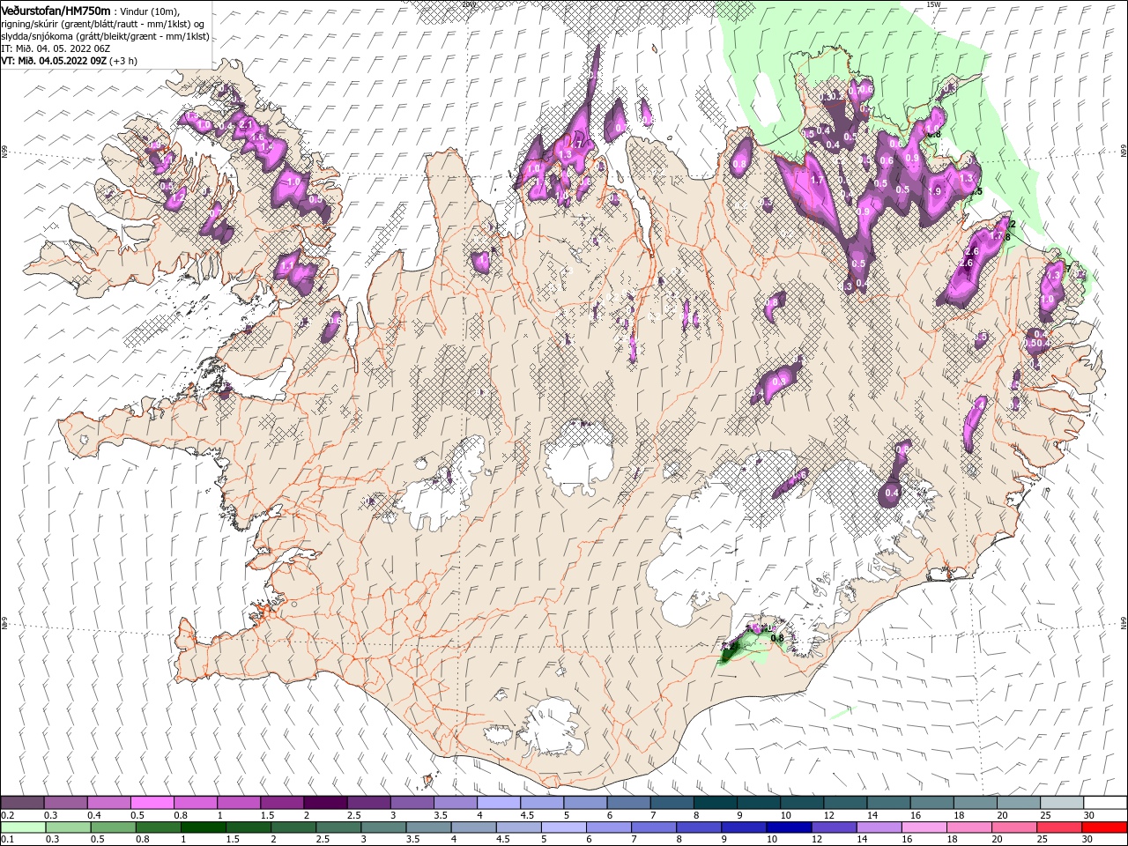1128x846 pixels.
Task: Click the '2.1' snowfall value in Westfjords
Action: point(247,124)
